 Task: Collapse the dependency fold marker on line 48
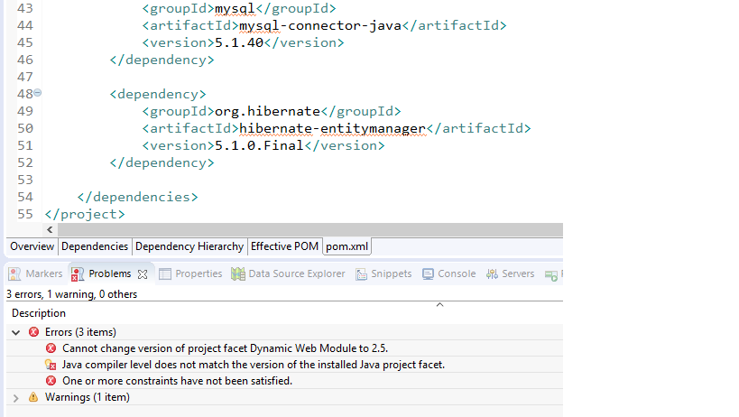click(38, 93)
